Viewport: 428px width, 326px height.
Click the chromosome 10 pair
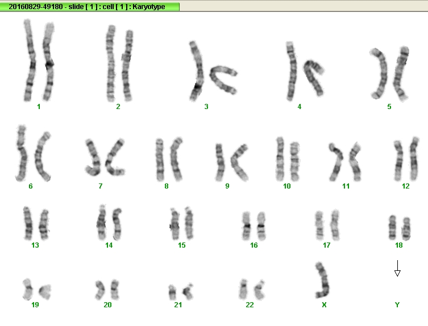tap(288, 160)
